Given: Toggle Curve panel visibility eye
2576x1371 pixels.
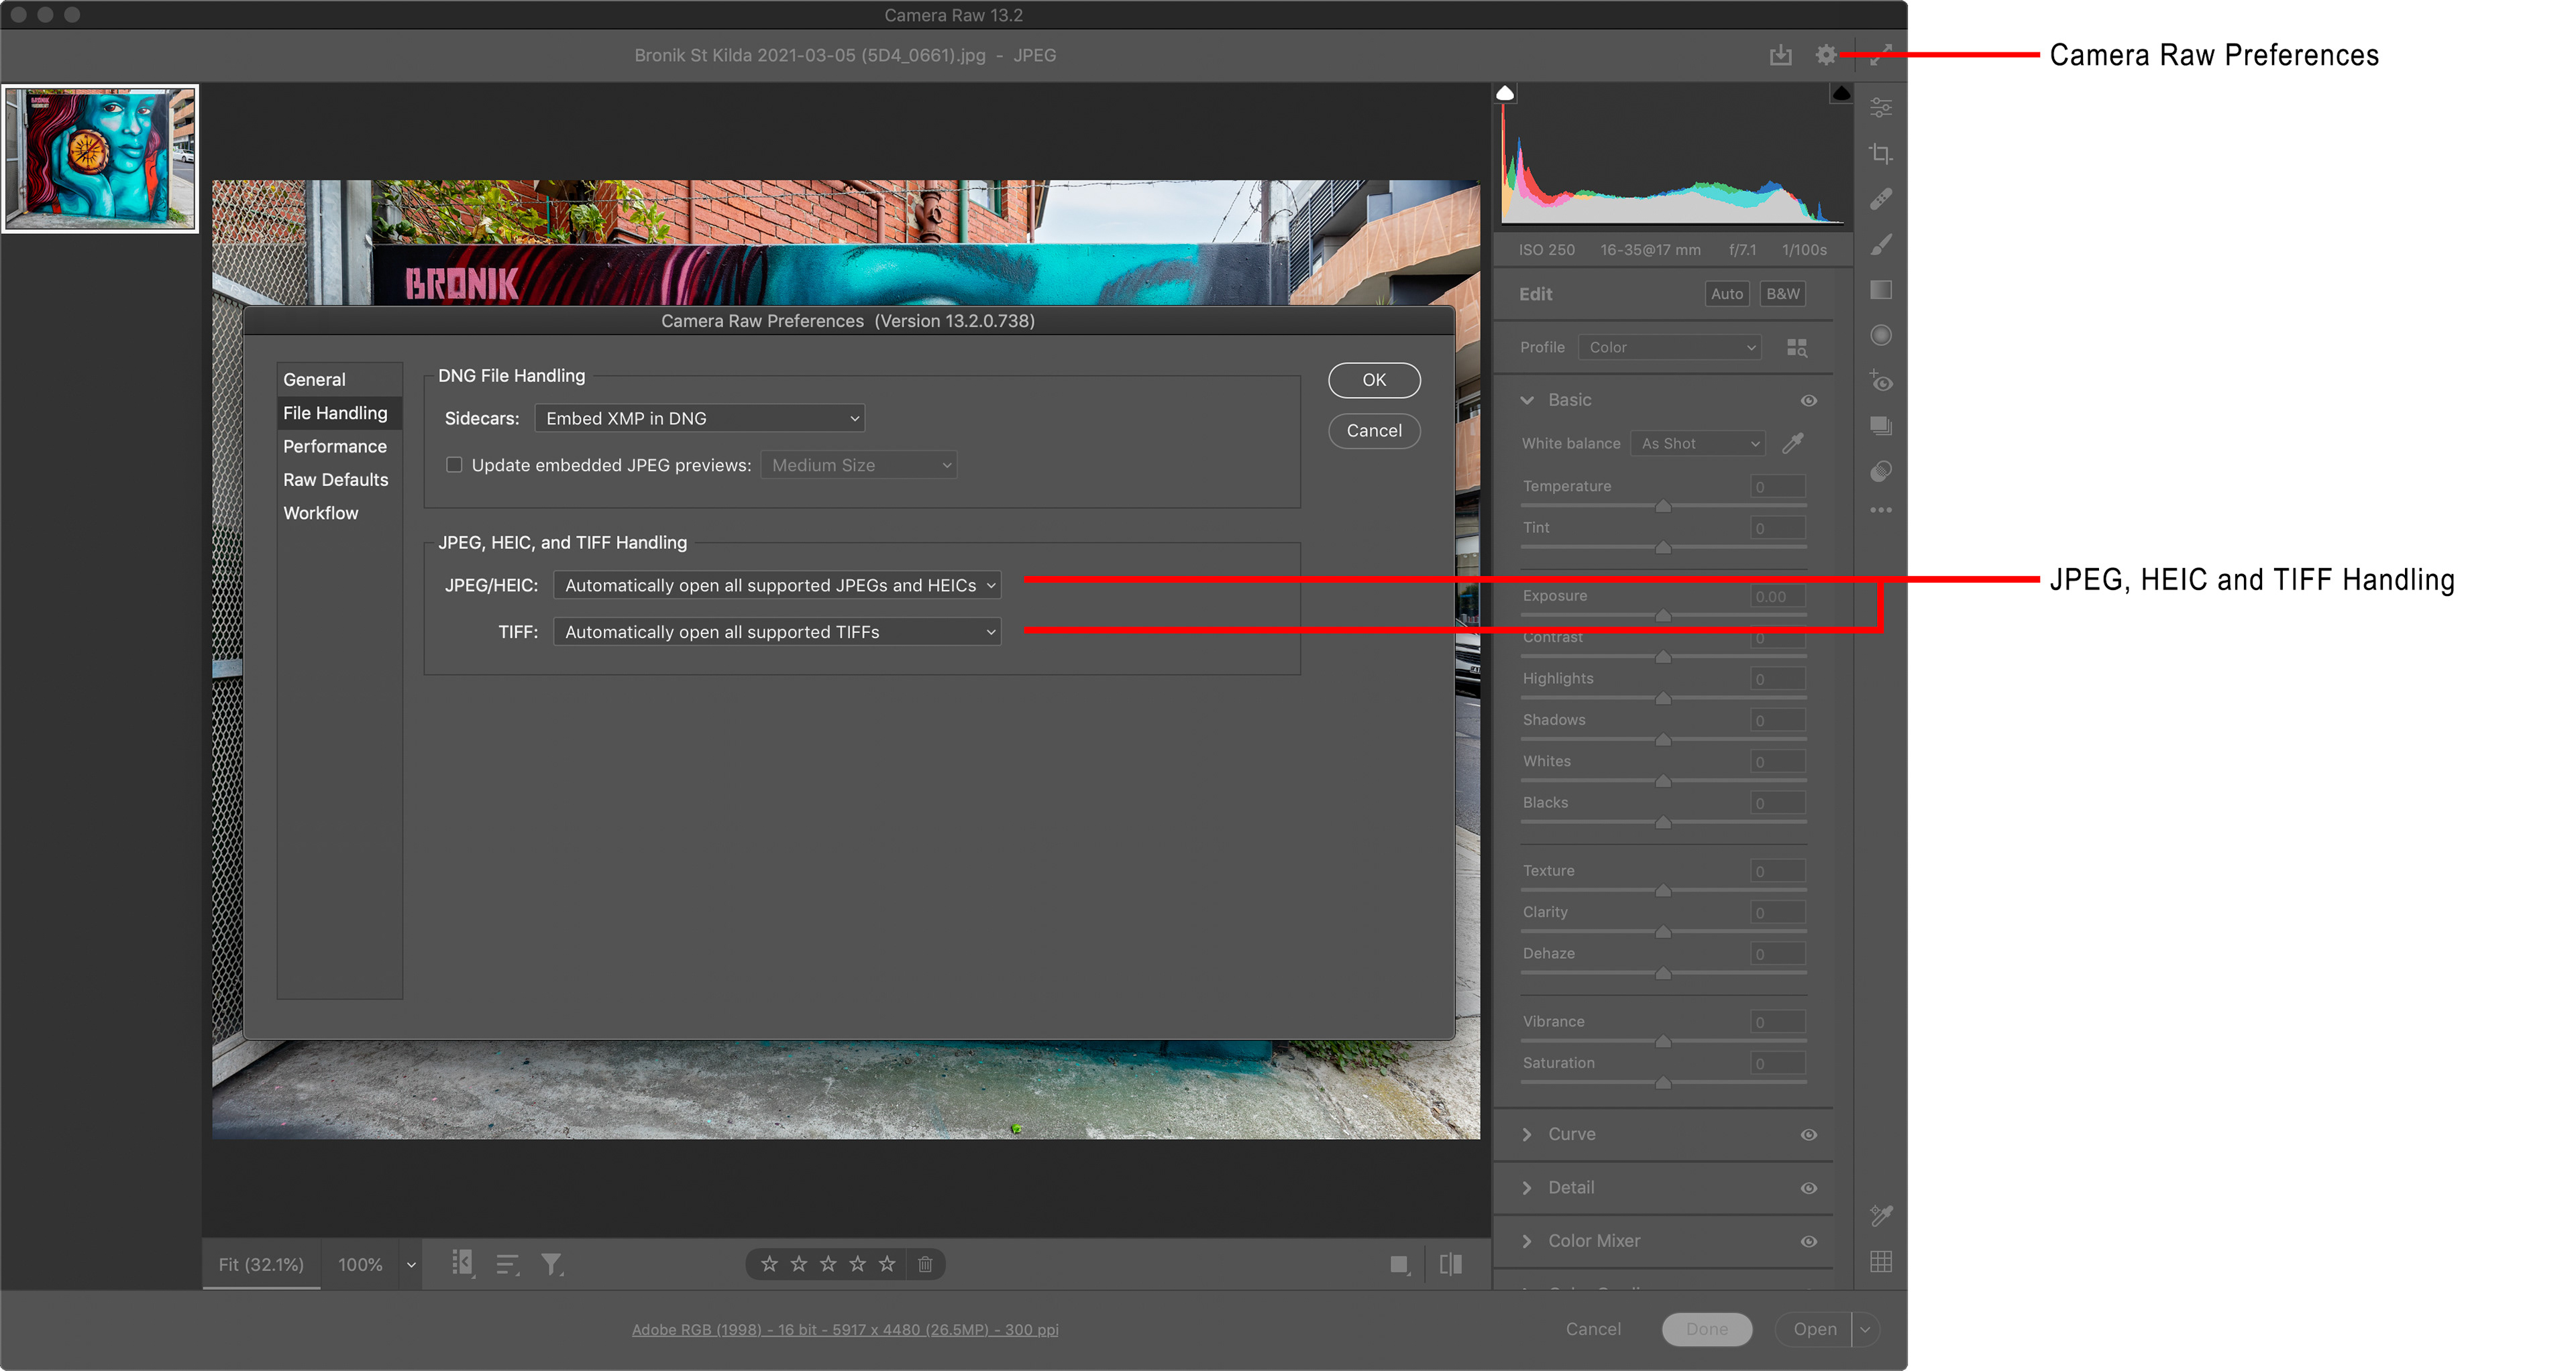Looking at the screenshot, I should click(1808, 1134).
